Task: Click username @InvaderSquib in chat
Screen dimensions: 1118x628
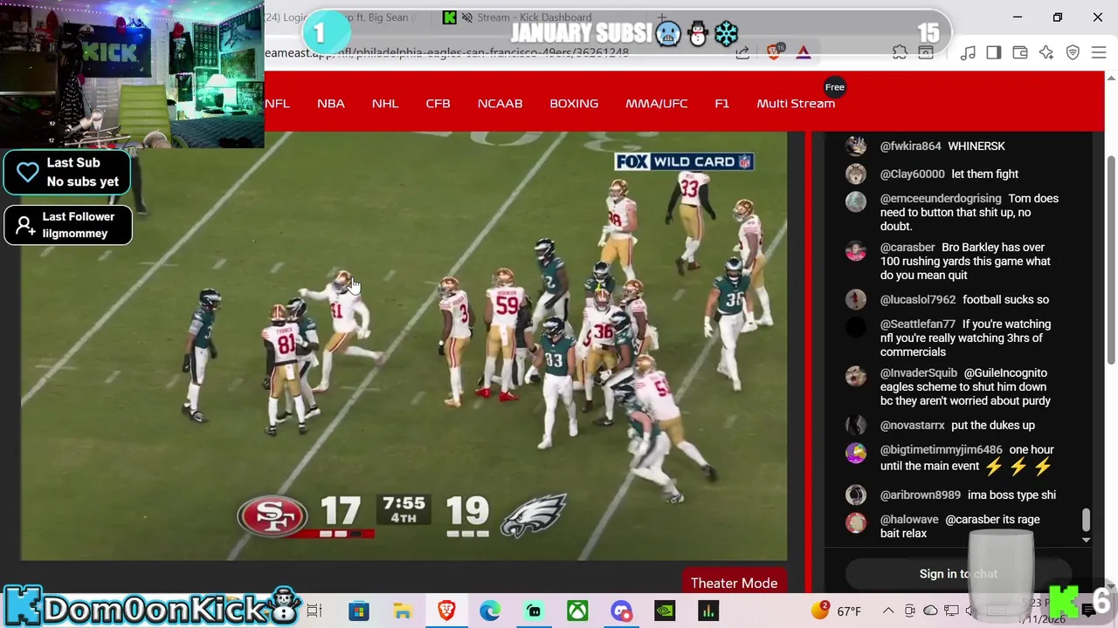Action: [x=918, y=372]
